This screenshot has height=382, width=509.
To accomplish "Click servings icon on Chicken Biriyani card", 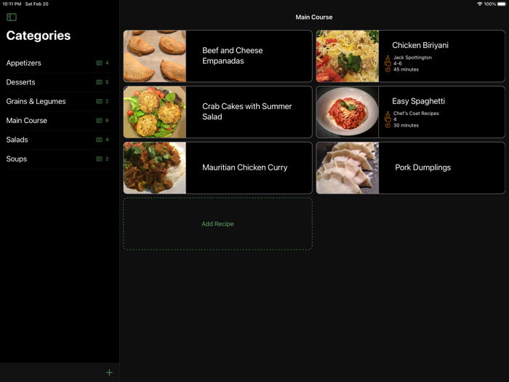I will (388, 63).
